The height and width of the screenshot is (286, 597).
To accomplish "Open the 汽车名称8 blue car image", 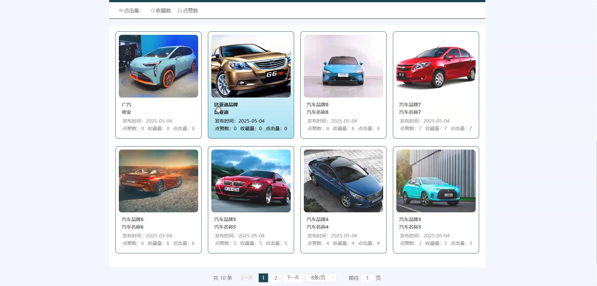I will coord(343,66).
